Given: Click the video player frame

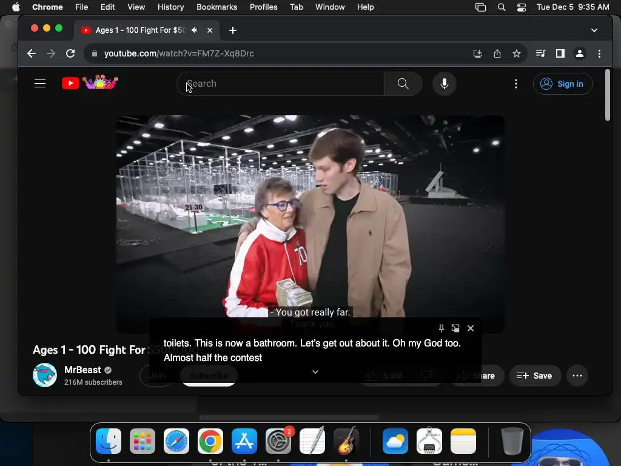Looking at the screenshot, I should (x=310, y=224).
